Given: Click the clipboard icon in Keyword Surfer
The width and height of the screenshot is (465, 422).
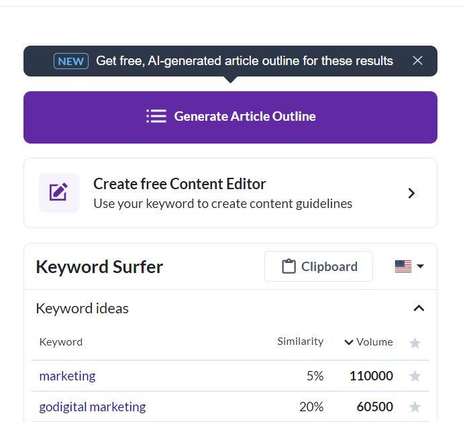Looking at the screenshot, I should 289,266.
